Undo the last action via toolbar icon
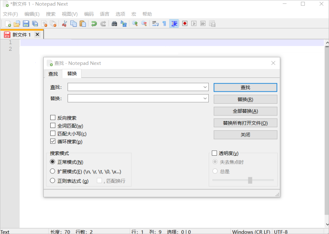This screenshot has width=329, height=234. pos(93,24)
